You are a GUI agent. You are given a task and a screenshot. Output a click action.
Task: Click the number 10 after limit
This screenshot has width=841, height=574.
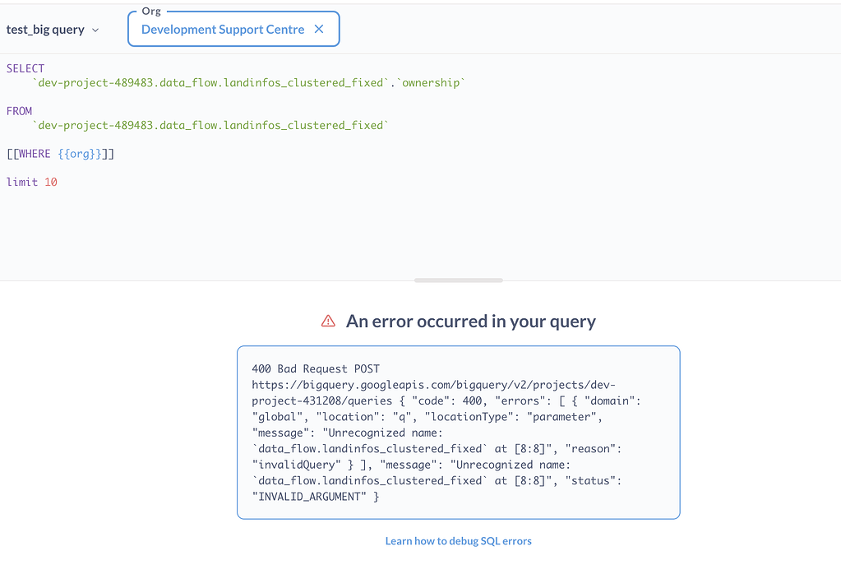[51, 182]
